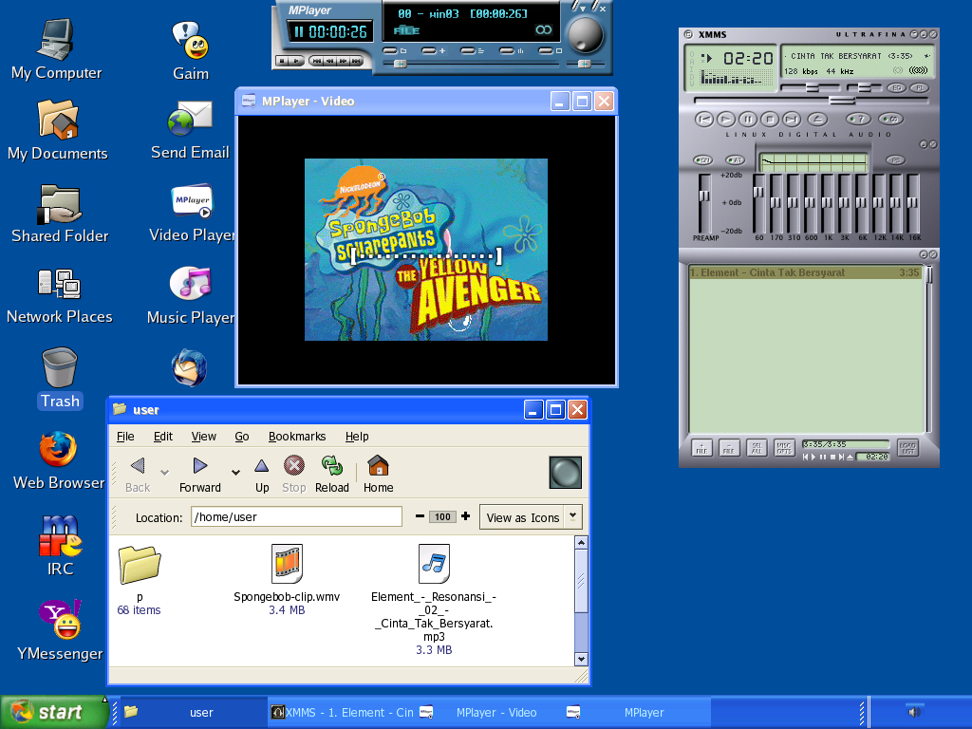This screenshot has height=729, width=972.
Task: Toggle XMMS shuffle button
Action: coord(858,119)
